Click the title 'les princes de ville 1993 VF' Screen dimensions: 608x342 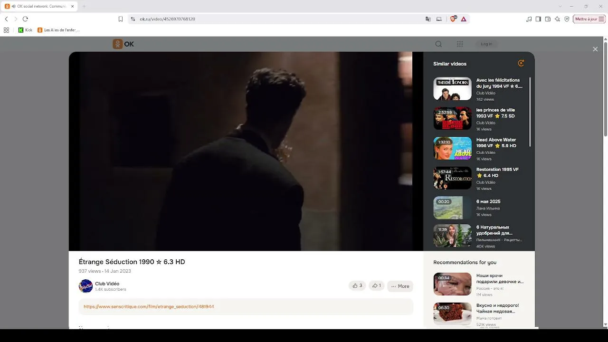tap(495, 113)
